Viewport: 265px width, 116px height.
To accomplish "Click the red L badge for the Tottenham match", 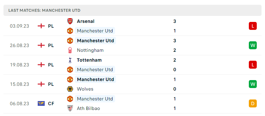I will point(253,65).
